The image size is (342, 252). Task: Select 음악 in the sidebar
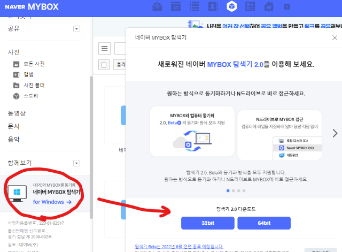tap(13, 139)
